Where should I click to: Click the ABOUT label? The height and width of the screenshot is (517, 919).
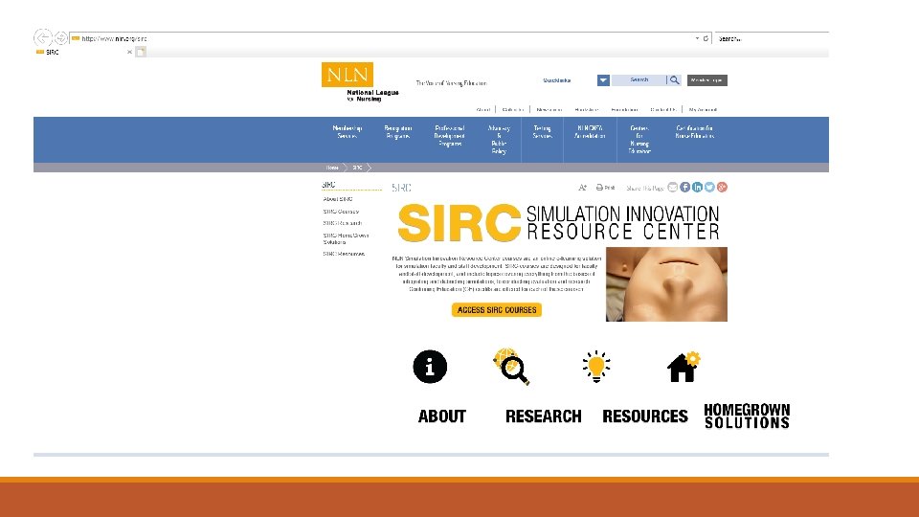[442, 416]
